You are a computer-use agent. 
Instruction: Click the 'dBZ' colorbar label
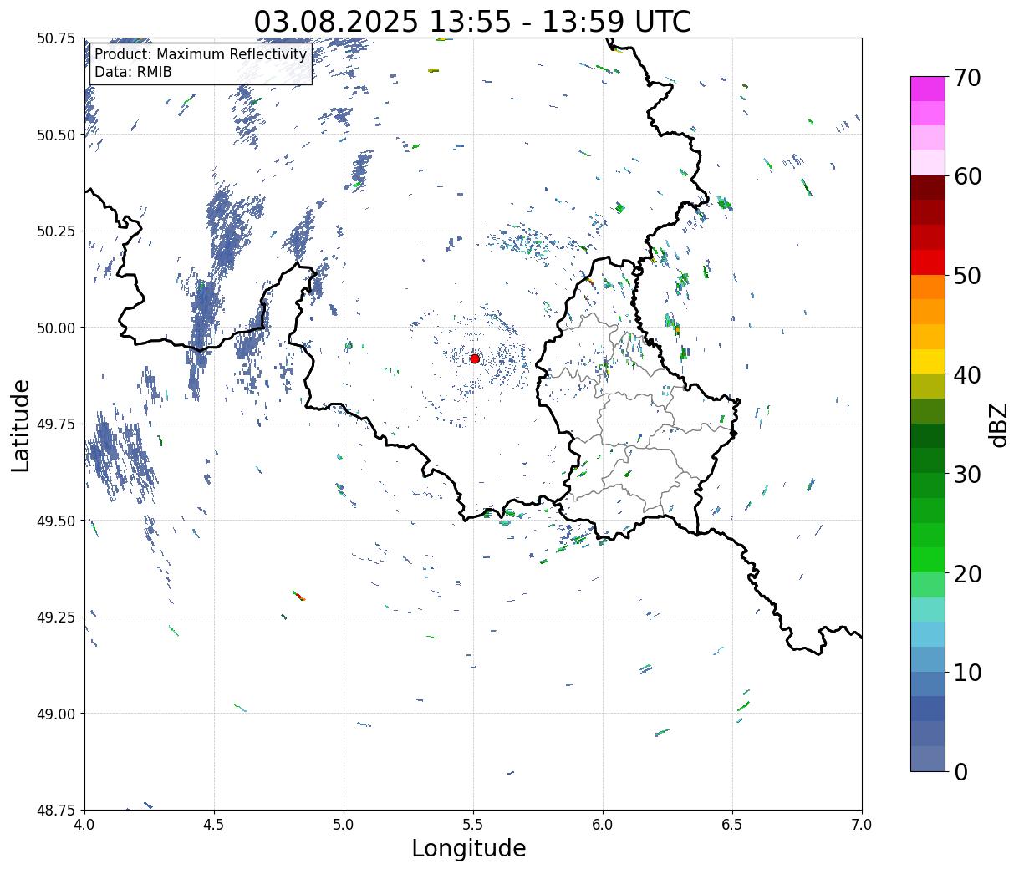point(998,424)
